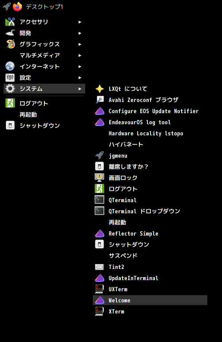
Task: Click the Tint2 panel icon
Action: [x=99, y=267]
